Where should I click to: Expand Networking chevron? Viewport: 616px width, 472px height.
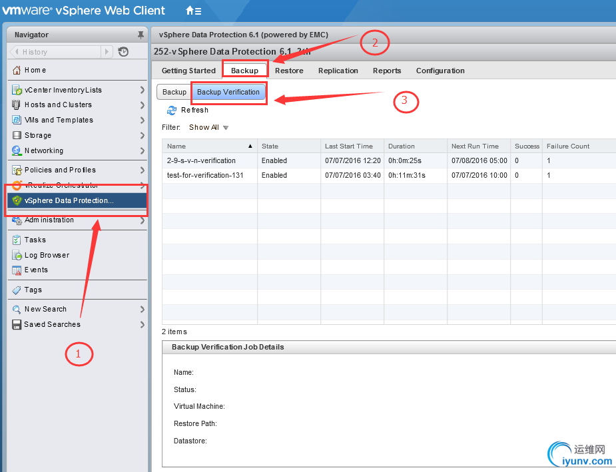click(143, 151)
